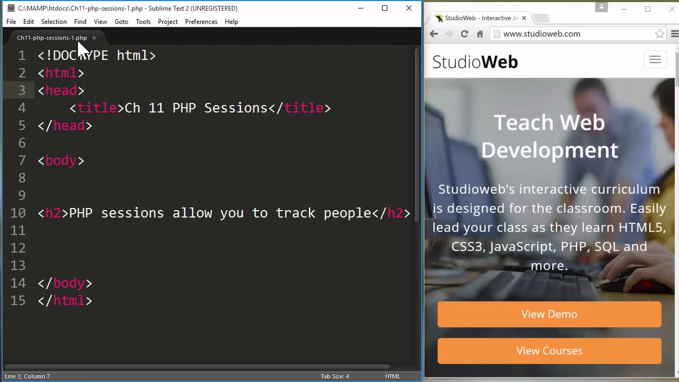Screen dimensions: 679x382
Task: Click the StudioWeb logo
Action: (x=475, y=62)
